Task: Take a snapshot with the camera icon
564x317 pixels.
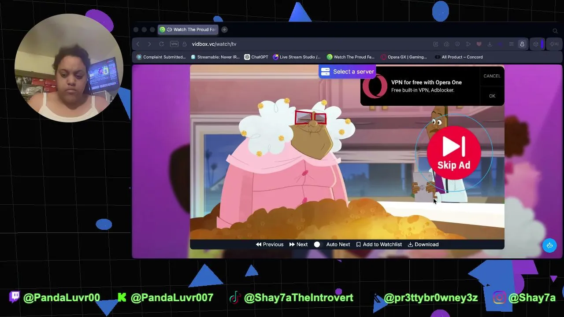Action: click(x=446, y=44)
